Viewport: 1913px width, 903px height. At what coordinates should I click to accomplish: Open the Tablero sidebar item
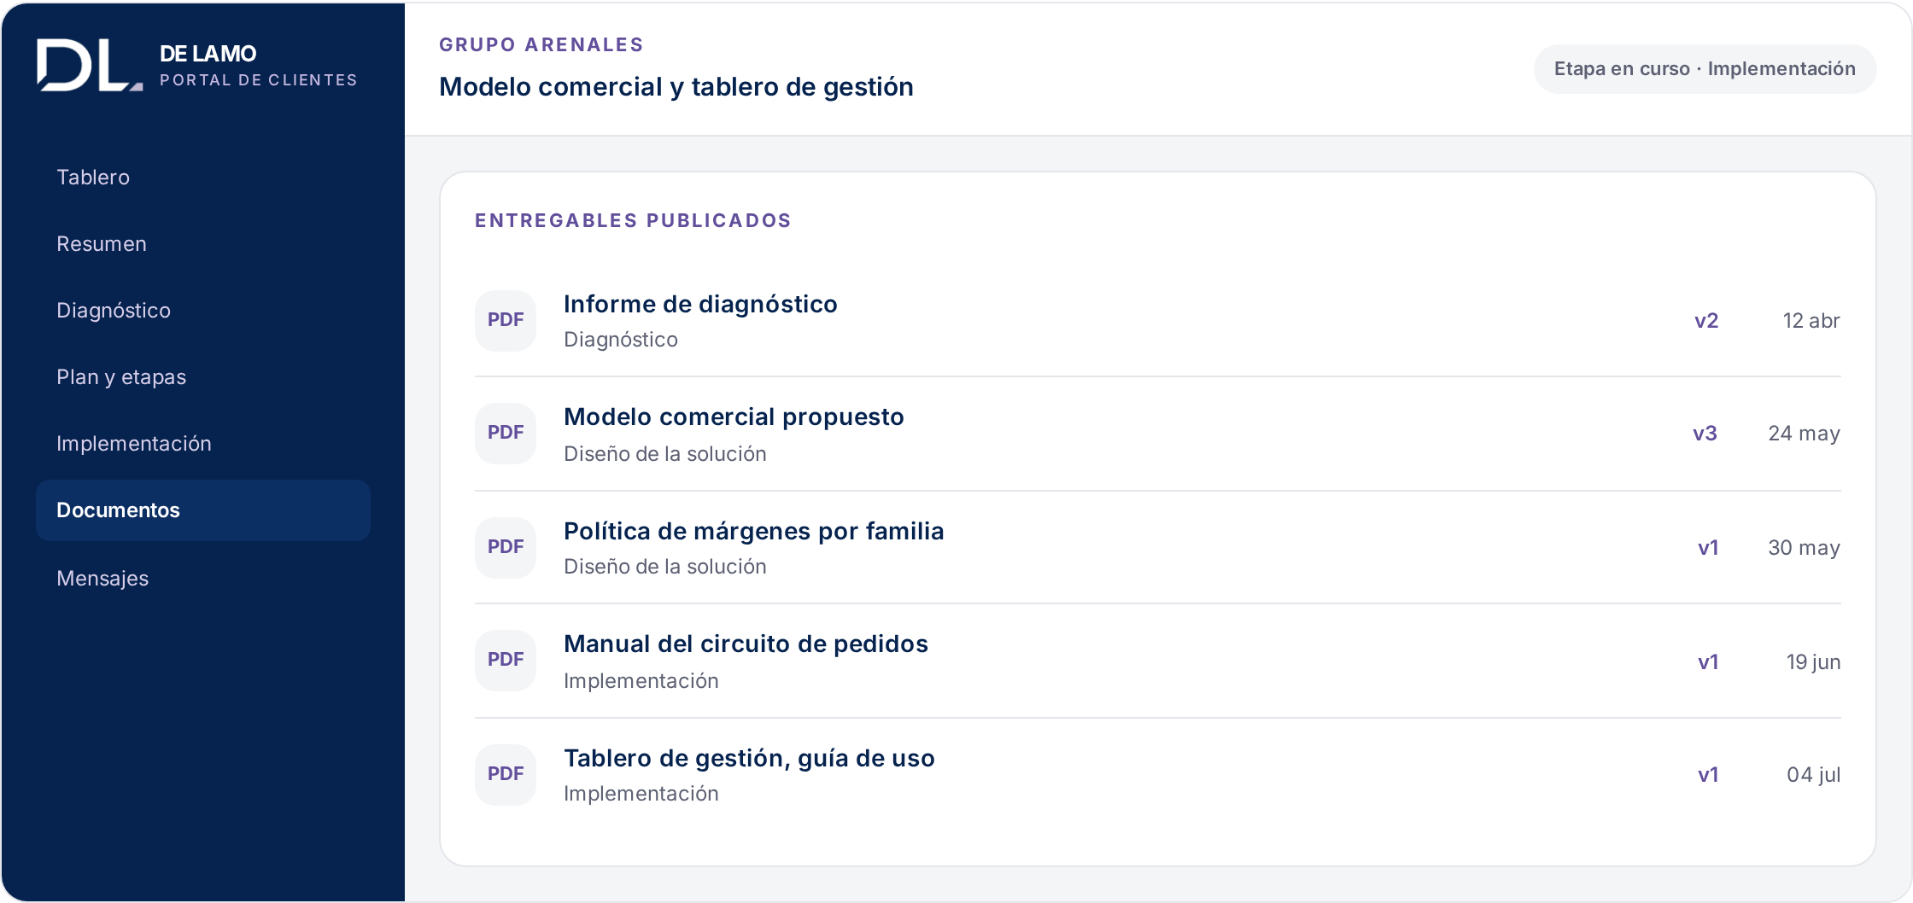[x=203, y=178]
